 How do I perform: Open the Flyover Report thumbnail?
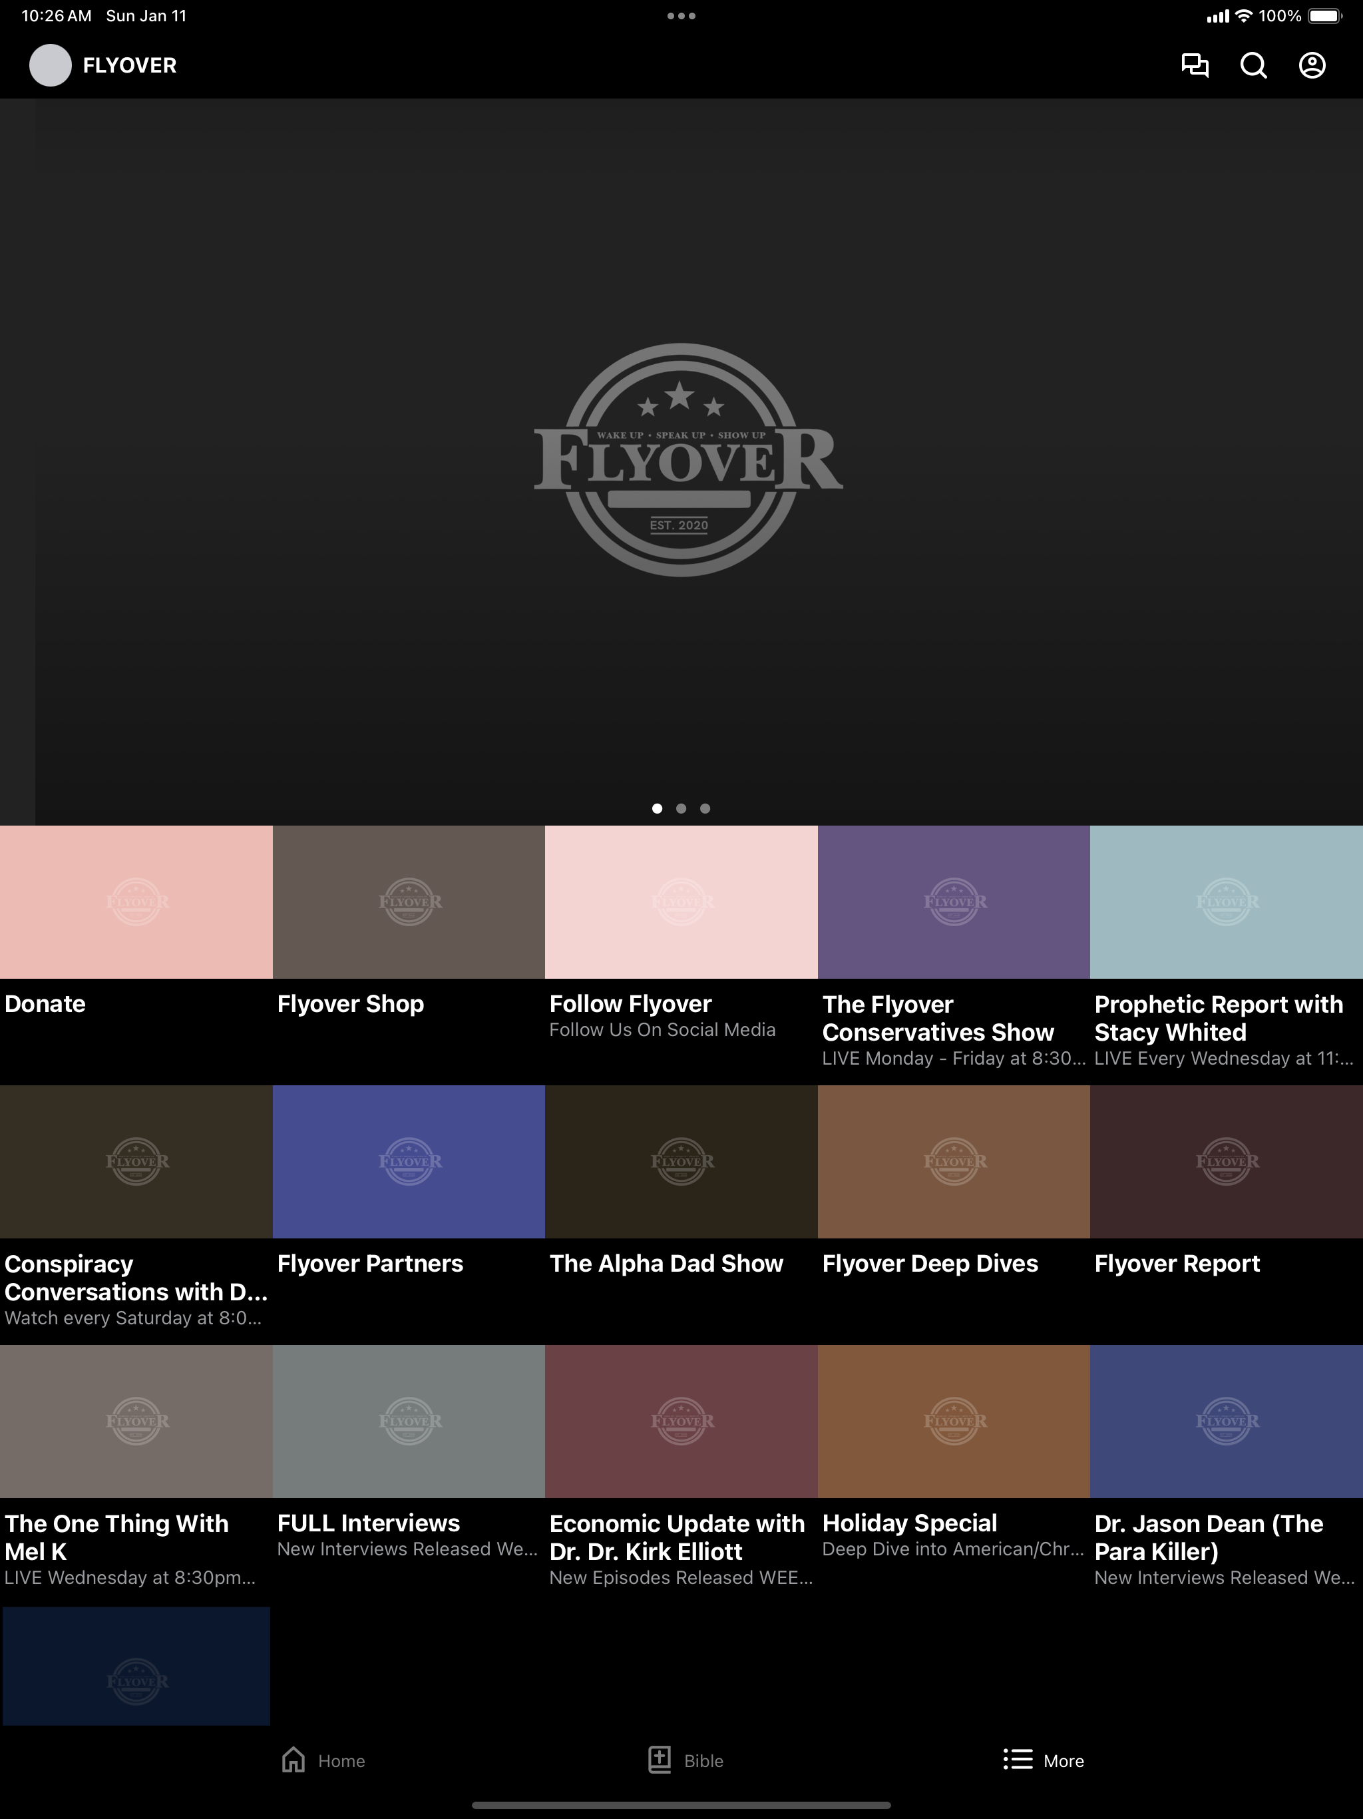pos(1227,1162)
